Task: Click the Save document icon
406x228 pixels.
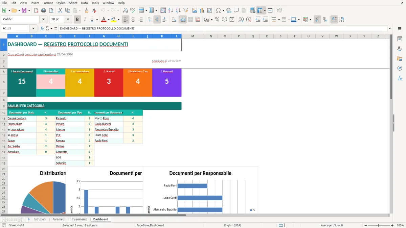Action: [24, 10]
